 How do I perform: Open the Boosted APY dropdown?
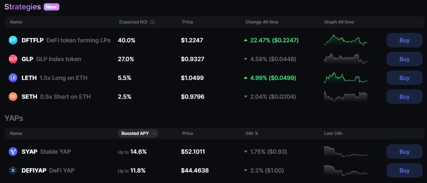138,133
